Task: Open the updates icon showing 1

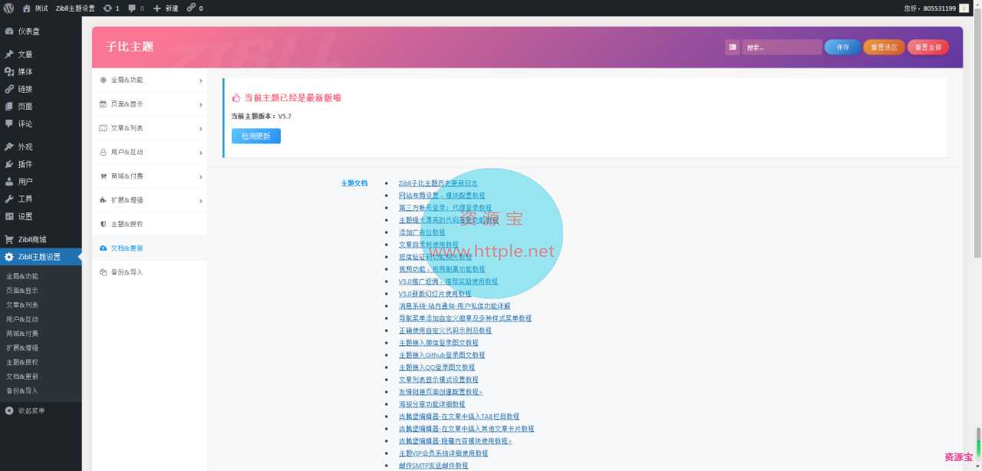Action: point(111,8)
